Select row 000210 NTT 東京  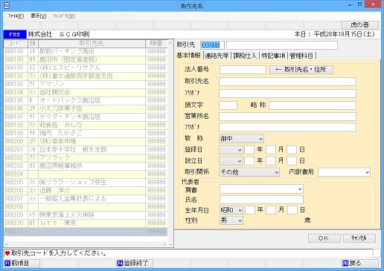[x=86, y=223]
